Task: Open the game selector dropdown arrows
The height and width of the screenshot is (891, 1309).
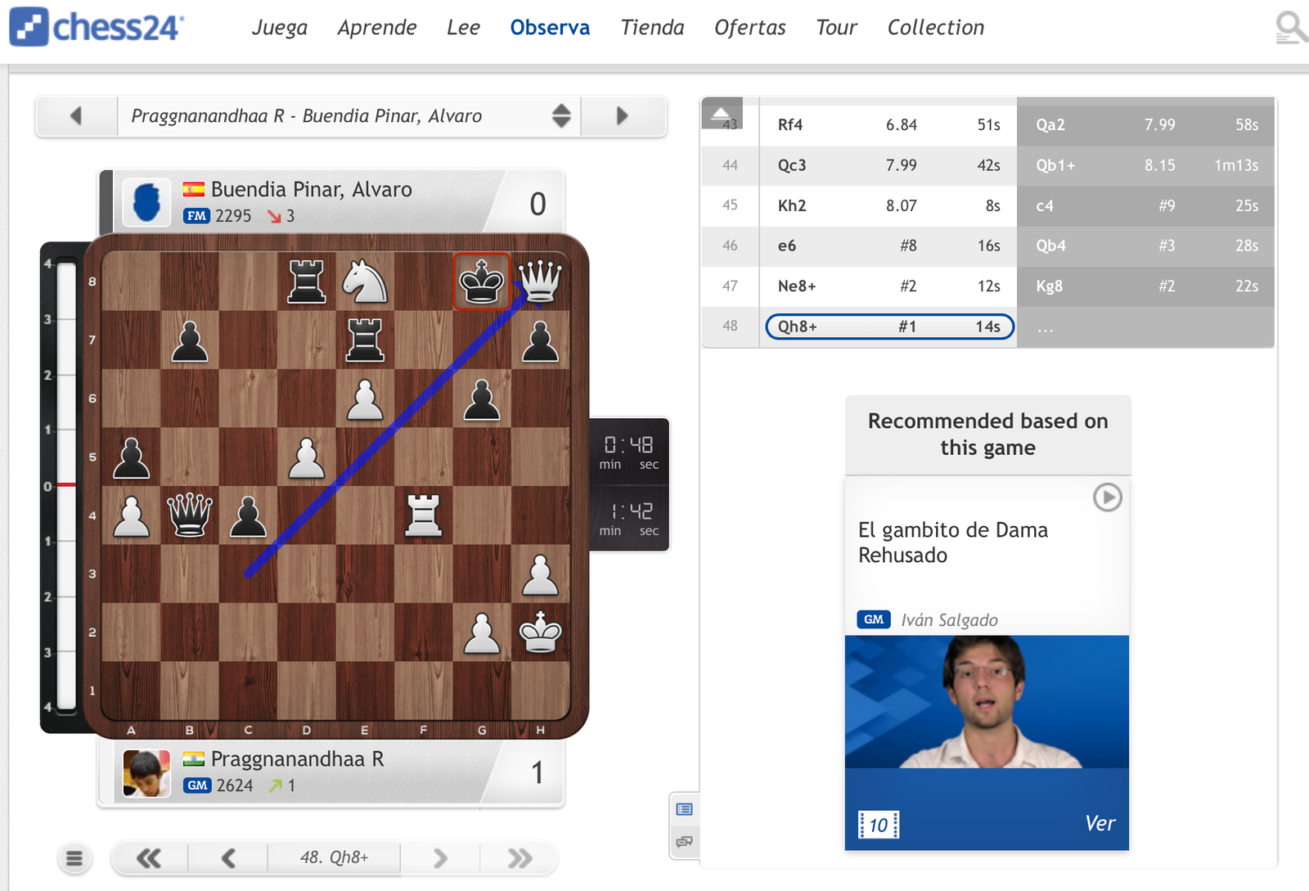Action: [561, 116]
